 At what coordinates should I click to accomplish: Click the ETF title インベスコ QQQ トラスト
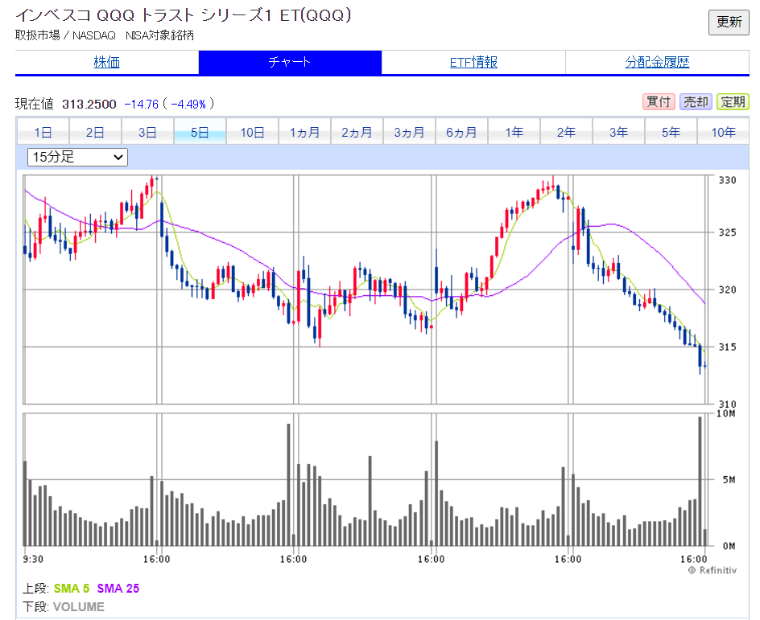(x=184, y=15)
